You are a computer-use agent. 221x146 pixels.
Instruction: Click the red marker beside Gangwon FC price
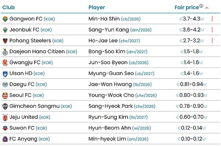pos(212,19)
